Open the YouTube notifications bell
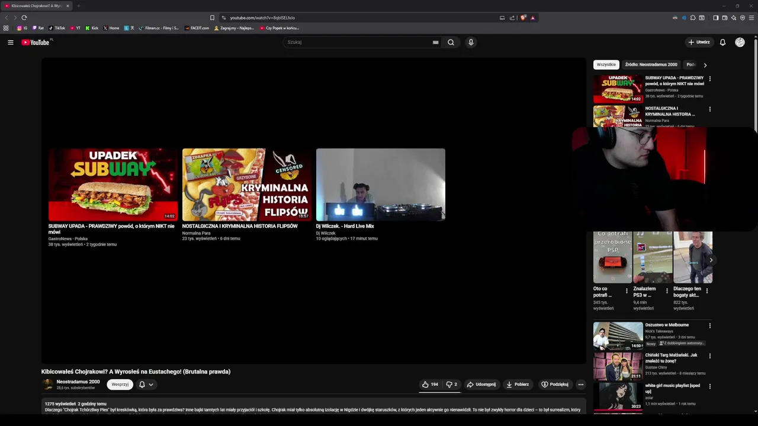This screenshot has height=426, width=758. pyautogui.click(x=722, y=42)
